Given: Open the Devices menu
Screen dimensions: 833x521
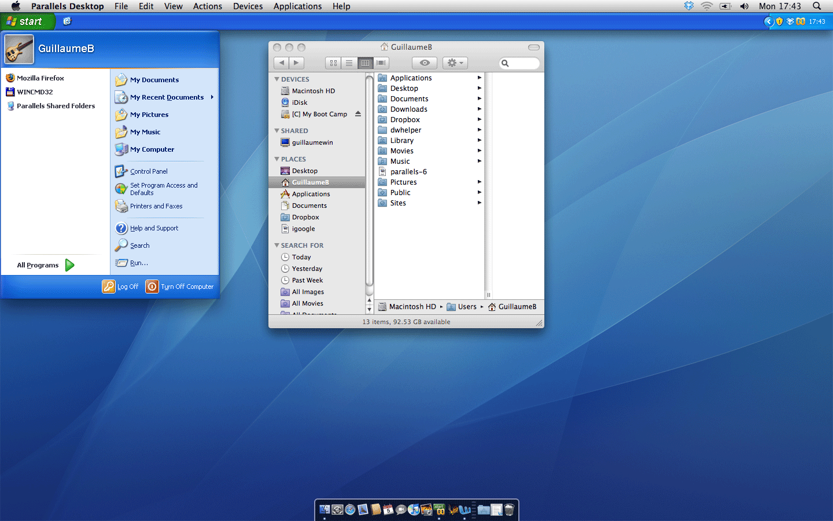Looking at the screenshot, I should pos(248,6).
